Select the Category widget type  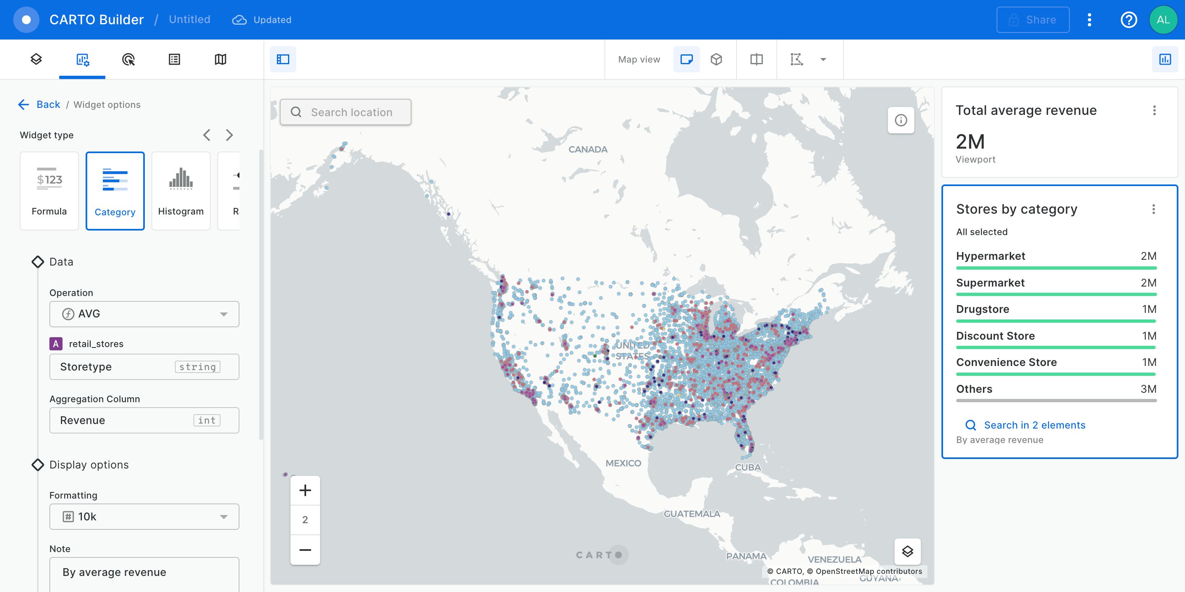click(x=115, y=191)
